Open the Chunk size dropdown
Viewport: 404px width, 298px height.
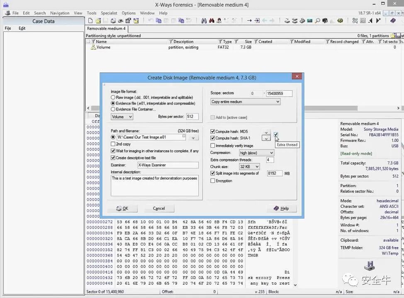coord(249,167)
